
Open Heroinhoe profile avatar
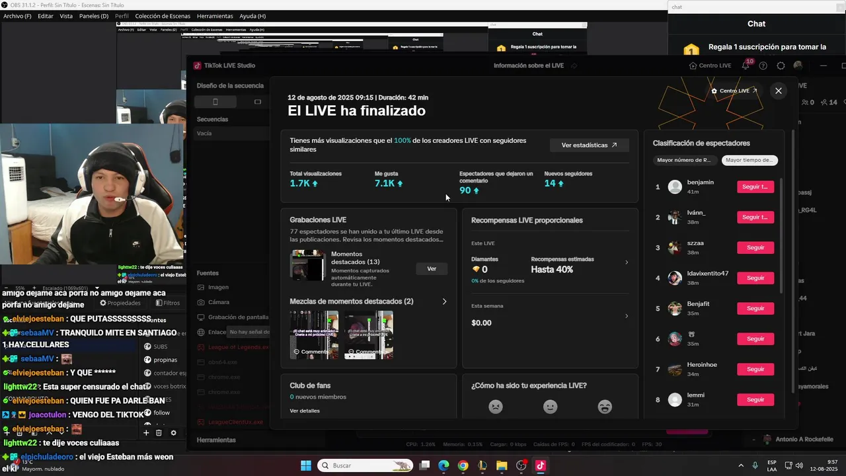point(675,370)
